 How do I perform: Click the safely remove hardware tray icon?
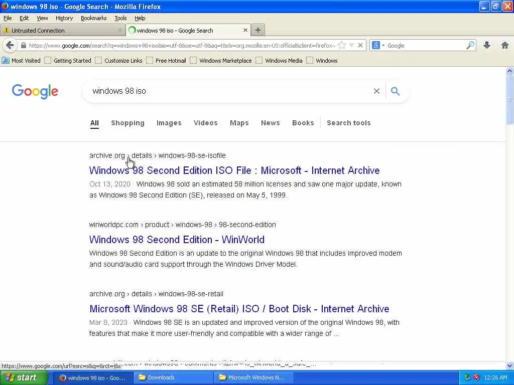(467, 377)
